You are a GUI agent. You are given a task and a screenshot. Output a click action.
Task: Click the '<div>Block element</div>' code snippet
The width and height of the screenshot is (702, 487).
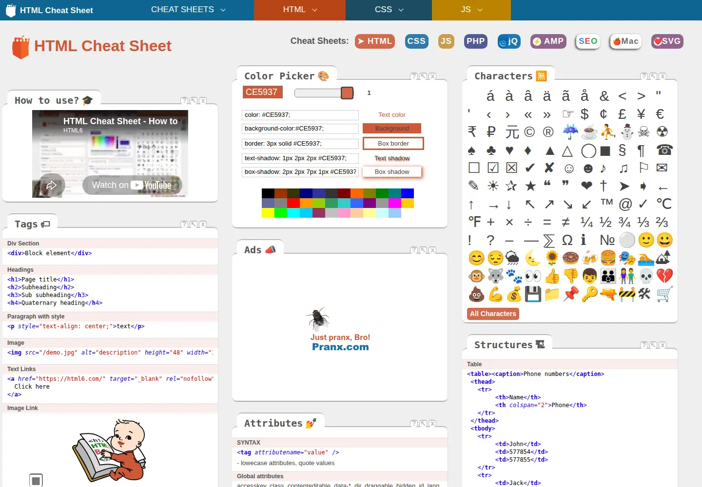pos(50,253)
